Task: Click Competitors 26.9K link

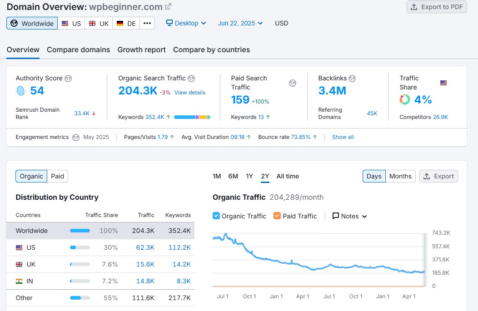Action: (x=440, y=117)
